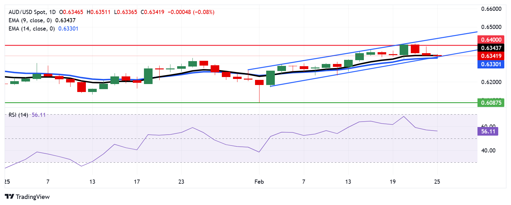
Task: Select the RSI (14) indicator label
Action: coord(18,115)
